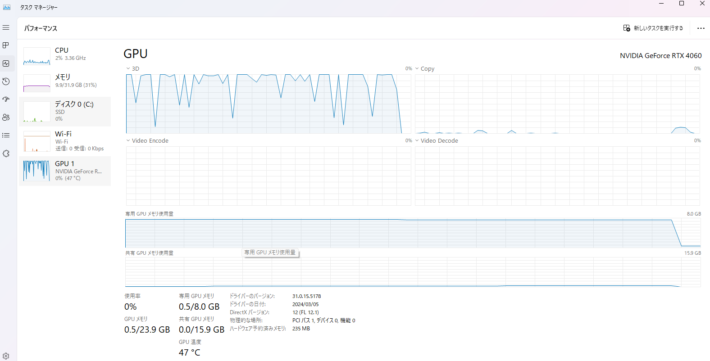
Task: Open the hamburger navigation menu
Action: [x=6, y=27]
